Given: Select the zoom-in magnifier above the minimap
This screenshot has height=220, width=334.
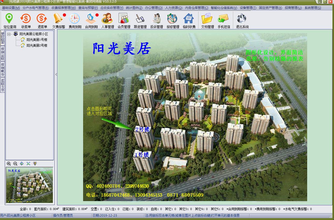Looking at the screenshot, I should pyautogui.click(x=9, y=164).
